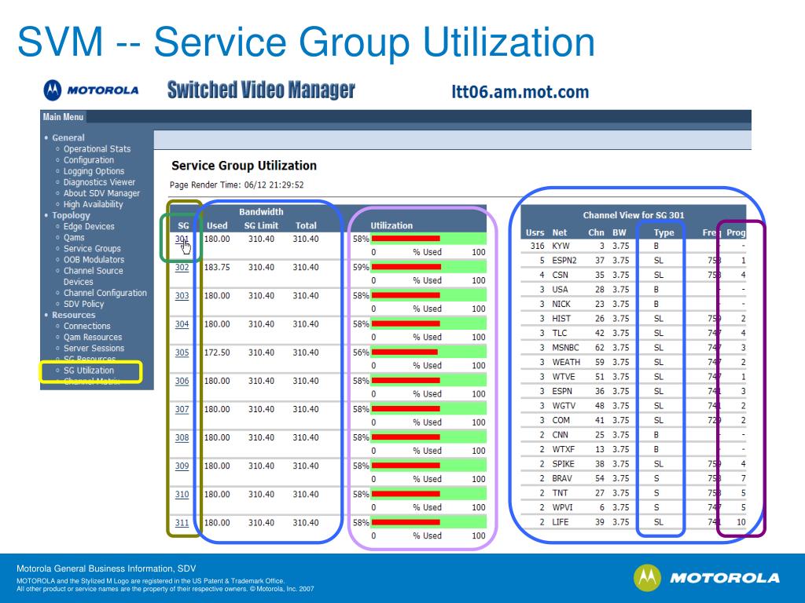Select Logging Options in sidebar
The height and width of the screenshot is (603, 805).
pos(94,171)
